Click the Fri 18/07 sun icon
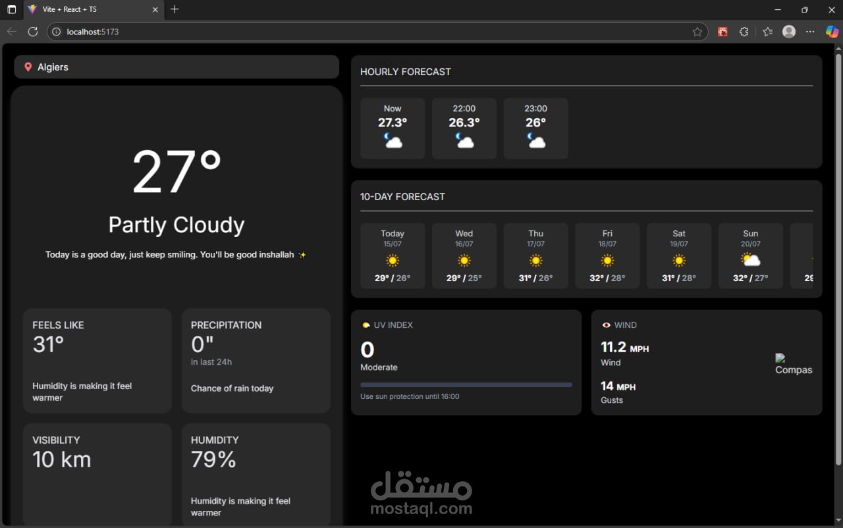The height and width of the screenshot is (528, 843). click(607, 261)
